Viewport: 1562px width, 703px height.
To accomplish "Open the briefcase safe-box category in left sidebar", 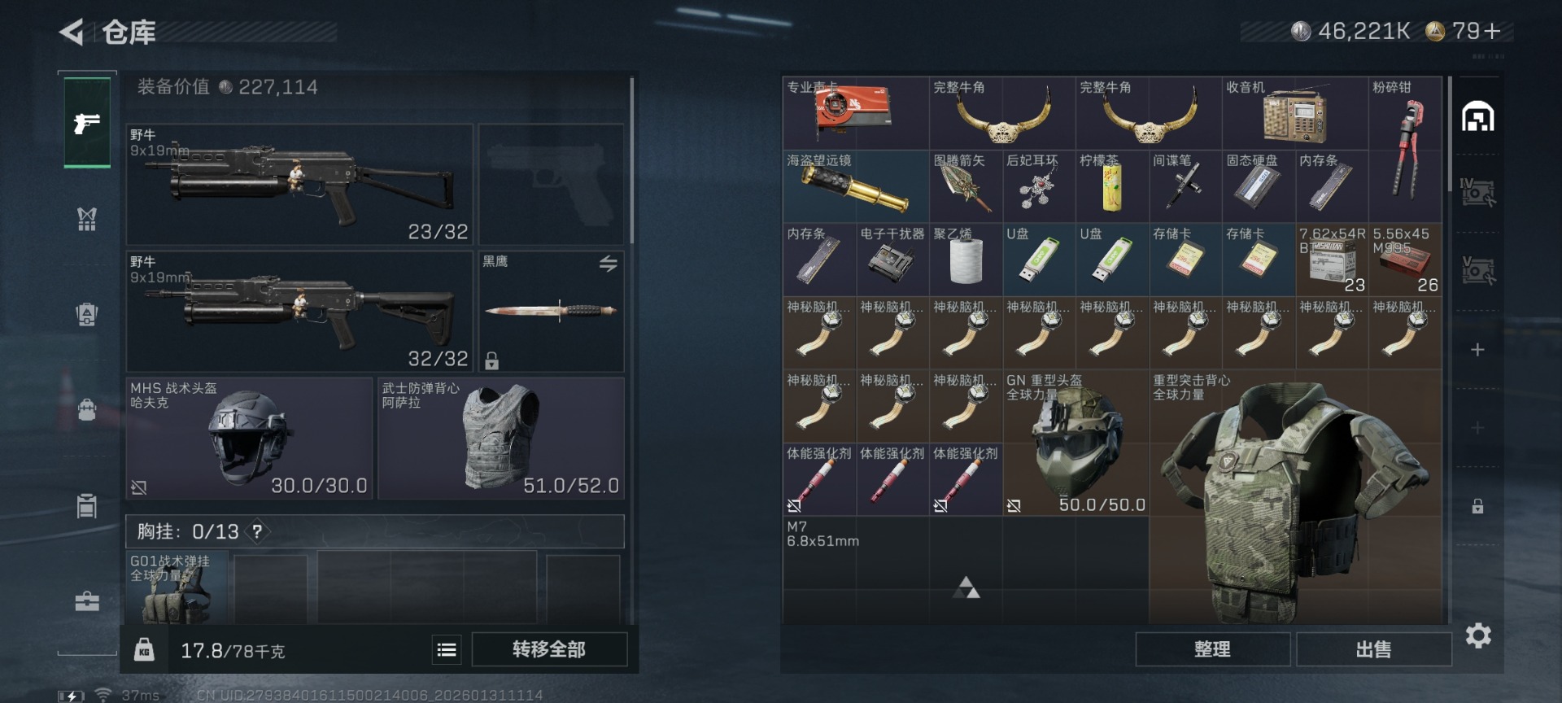I will click(x=87, y=601).
